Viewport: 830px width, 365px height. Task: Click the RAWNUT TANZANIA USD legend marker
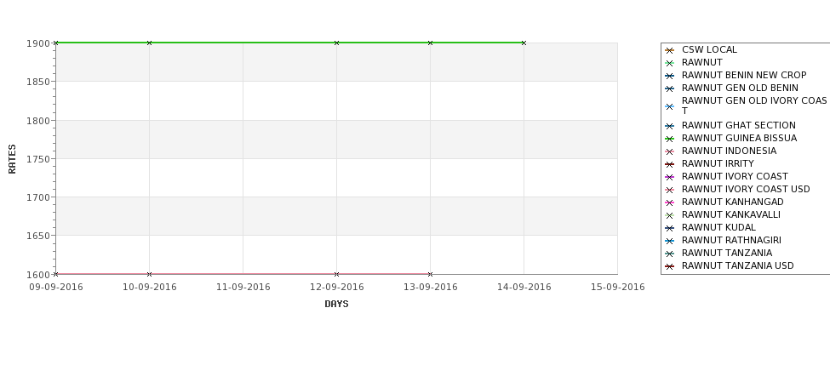(669, 266)
